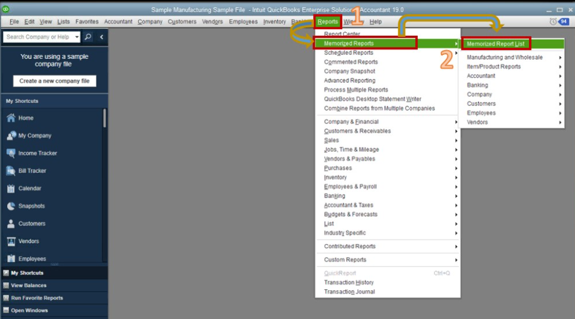This screenshot has height=319, width=575.
Task: Click the View Balances link
Action: (x=29, y=285)
